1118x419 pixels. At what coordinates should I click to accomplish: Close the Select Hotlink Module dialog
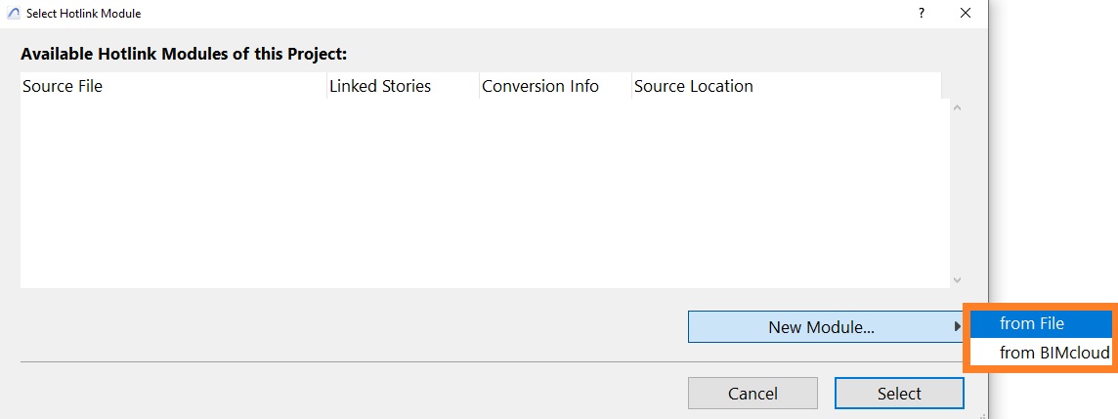pyautogui.click(x=966, y=13)
